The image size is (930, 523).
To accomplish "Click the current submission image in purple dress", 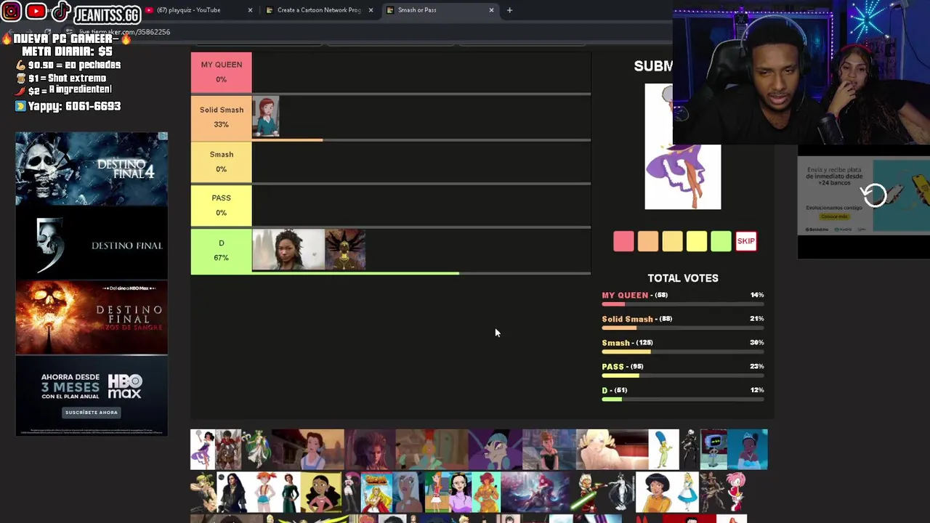I will (683, 147).
